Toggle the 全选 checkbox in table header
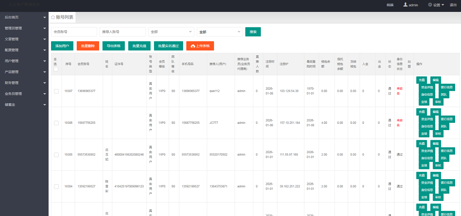 pyautogui.click(x=56, y=69)
